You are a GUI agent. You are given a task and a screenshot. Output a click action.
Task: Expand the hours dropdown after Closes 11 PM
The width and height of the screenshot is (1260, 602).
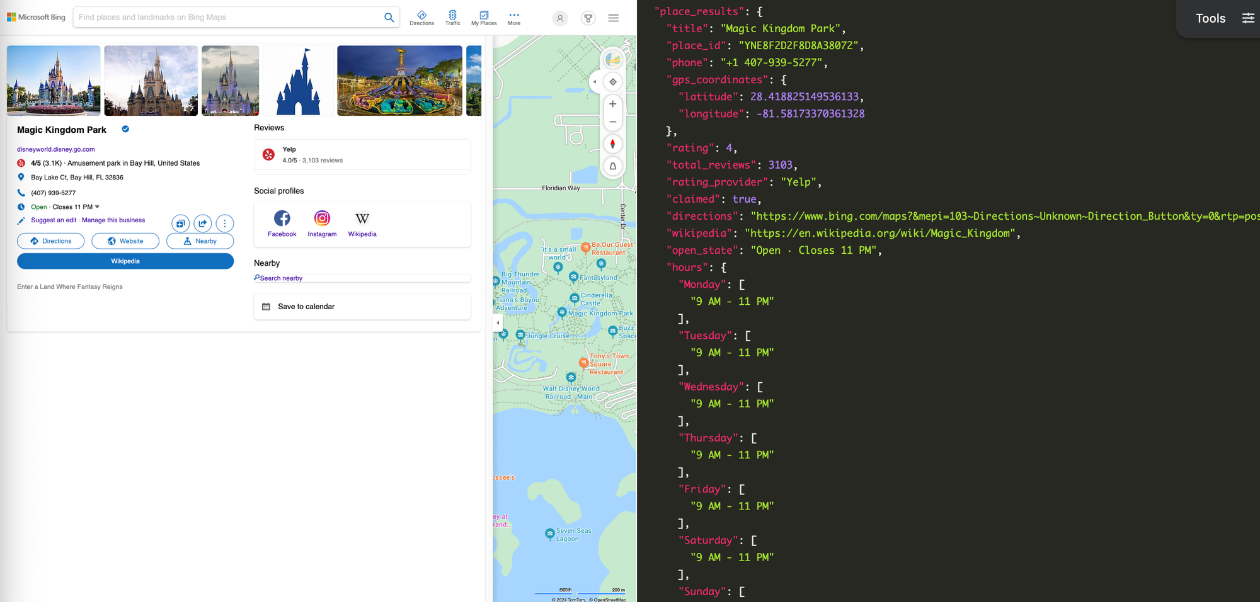[97, 207]
